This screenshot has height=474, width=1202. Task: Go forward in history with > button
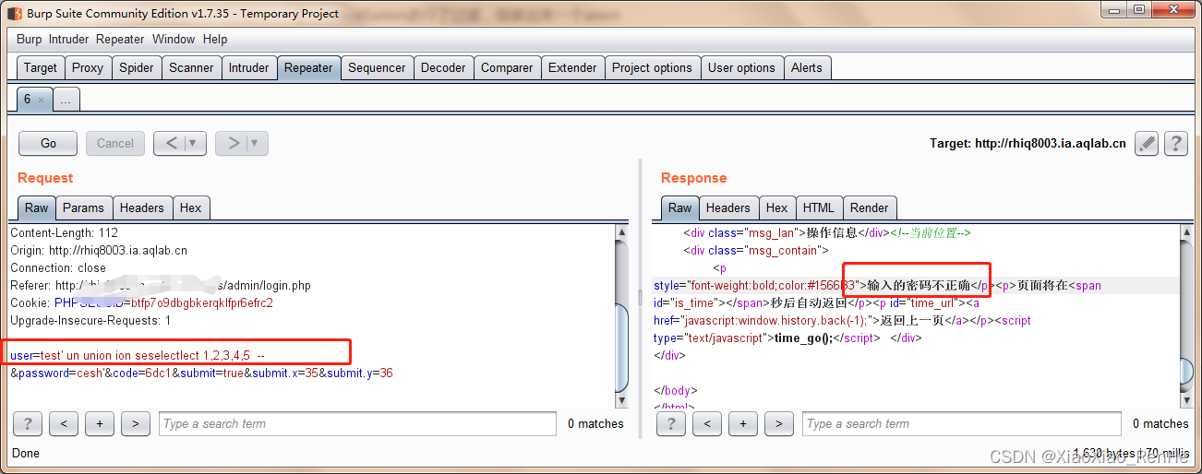(x=233, y=143)
